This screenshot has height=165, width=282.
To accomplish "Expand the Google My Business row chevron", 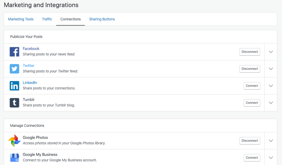I will click(x=271, y=157).
